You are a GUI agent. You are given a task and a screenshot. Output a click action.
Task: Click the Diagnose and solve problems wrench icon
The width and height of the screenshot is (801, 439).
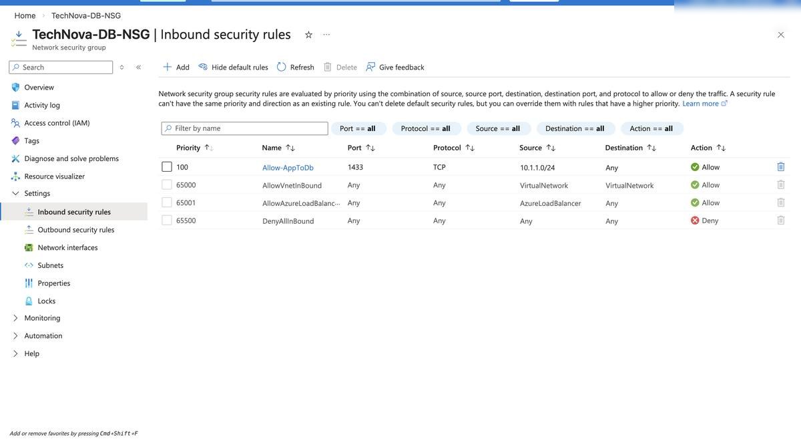click(15, 158)
